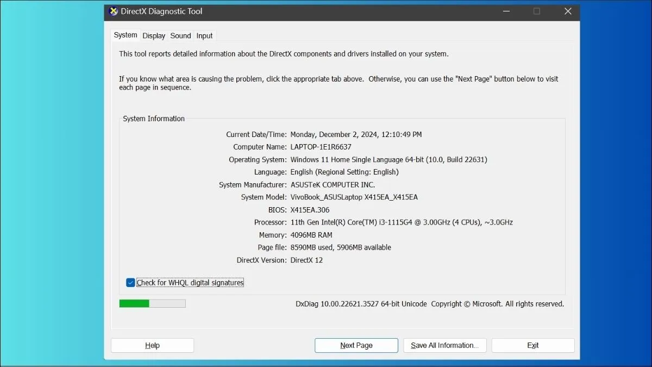Exit the DirectX Diagnostic Tool

pyautogui.click(x=532, y=345)
